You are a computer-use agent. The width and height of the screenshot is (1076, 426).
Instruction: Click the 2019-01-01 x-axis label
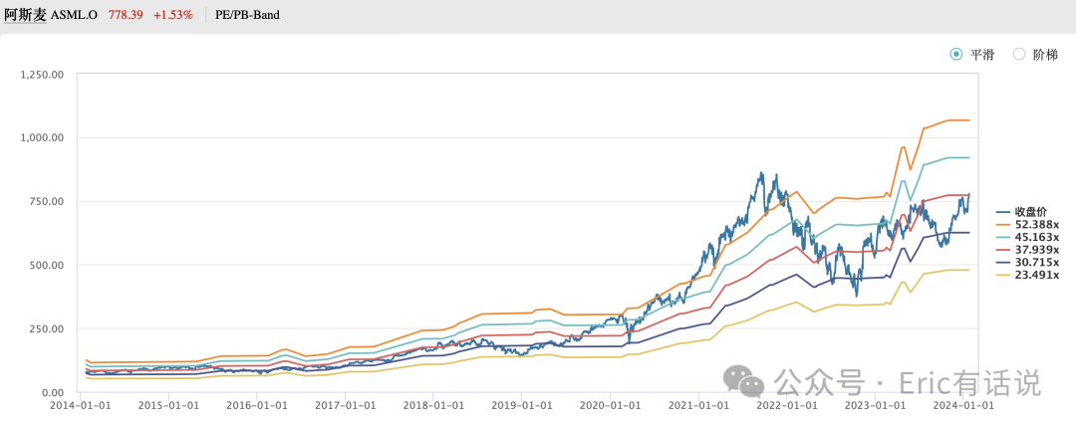point(521,406)
